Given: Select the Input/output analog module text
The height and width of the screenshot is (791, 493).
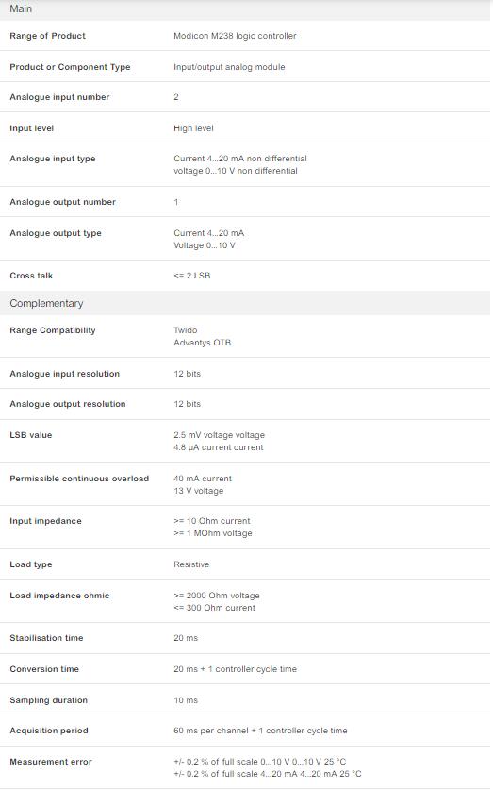Looking at the screenshot, I should tap(229, 67).
